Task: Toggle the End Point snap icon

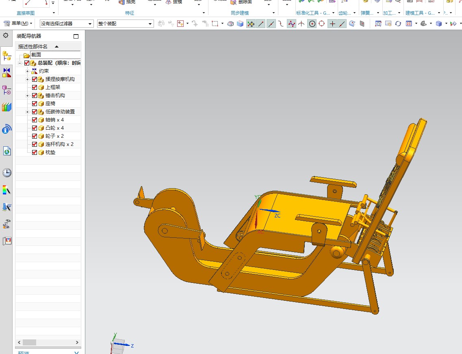Action: point(261,24)
